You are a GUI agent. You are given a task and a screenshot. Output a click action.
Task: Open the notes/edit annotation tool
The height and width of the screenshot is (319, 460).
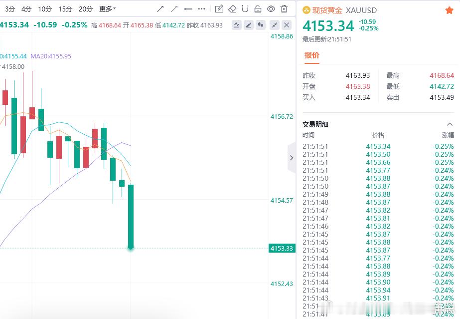[219, 8]
